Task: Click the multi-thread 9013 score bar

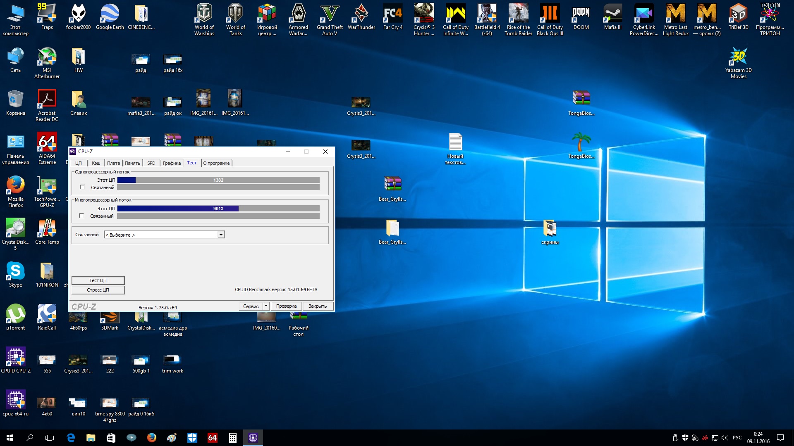Action: [218, 209]
